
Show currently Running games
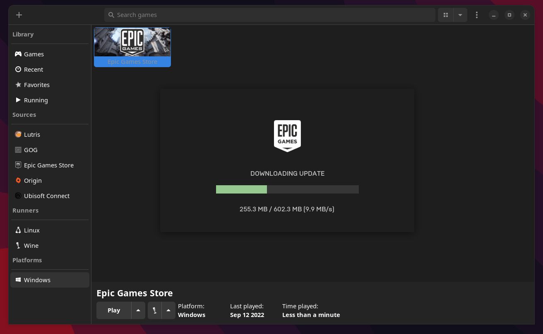coord(36,100)
